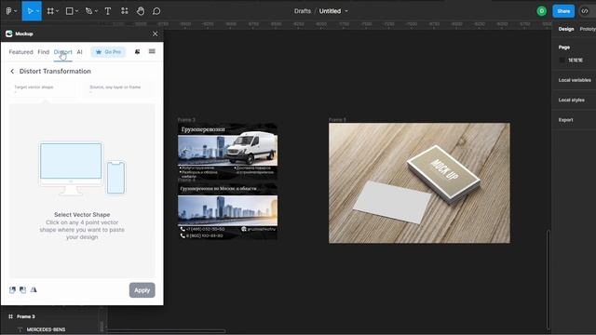Screen dimensions: 596x335
Task: Select the Rectangle shape tool
Action: 70,11
